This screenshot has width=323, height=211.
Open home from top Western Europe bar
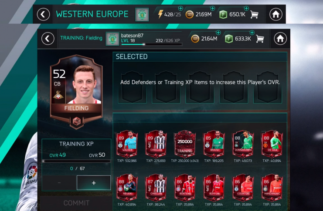point(275,14)
